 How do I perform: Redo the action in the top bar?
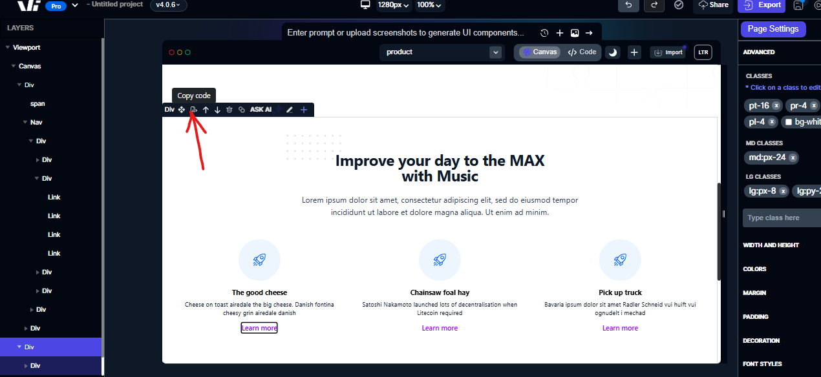[x=654, y=5]
